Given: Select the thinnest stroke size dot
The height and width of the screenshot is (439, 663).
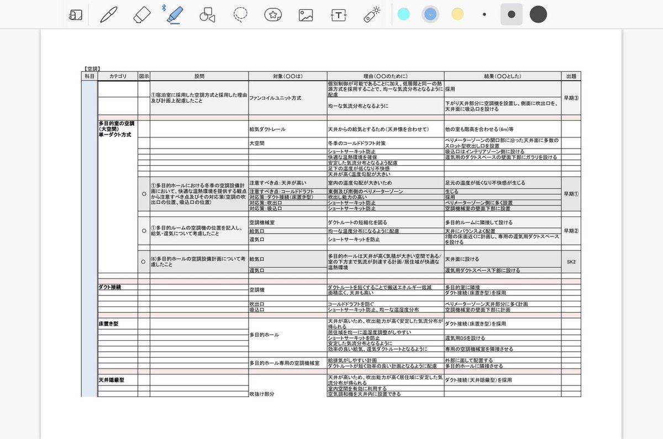Looking at the screenshot, I should tap(485, 14).
